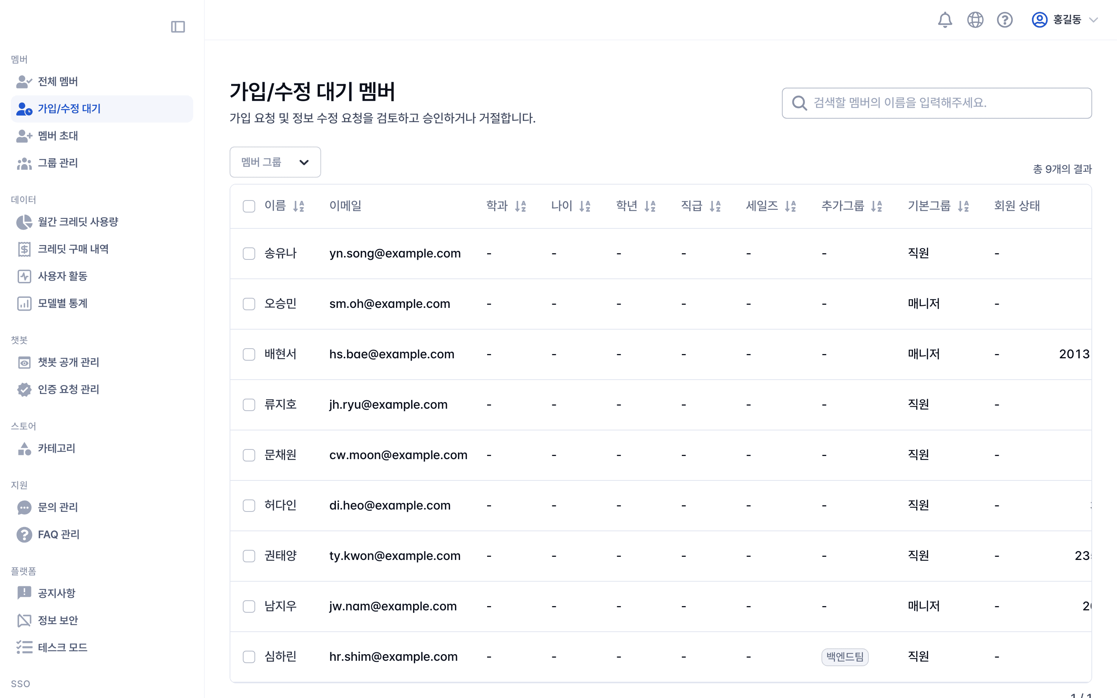Check the select-all checkbox in table header
The image size is (1117, 698).
pyautogui.click(x=249, y=206)
